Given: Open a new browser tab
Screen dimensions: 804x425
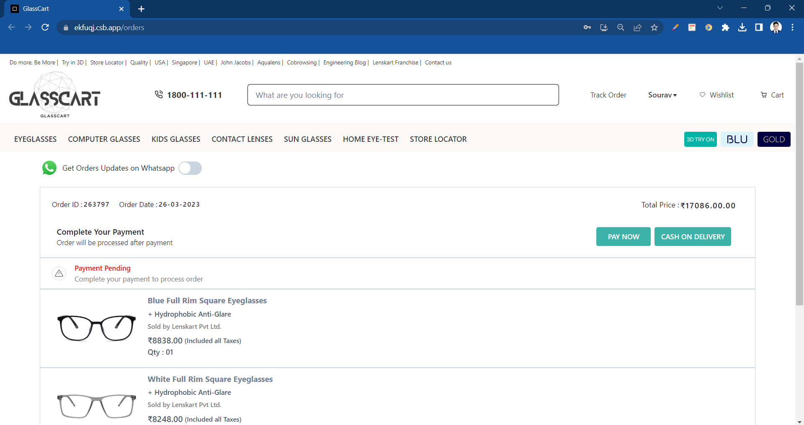Looking at the screenshot, I should (x=141, y=9).
